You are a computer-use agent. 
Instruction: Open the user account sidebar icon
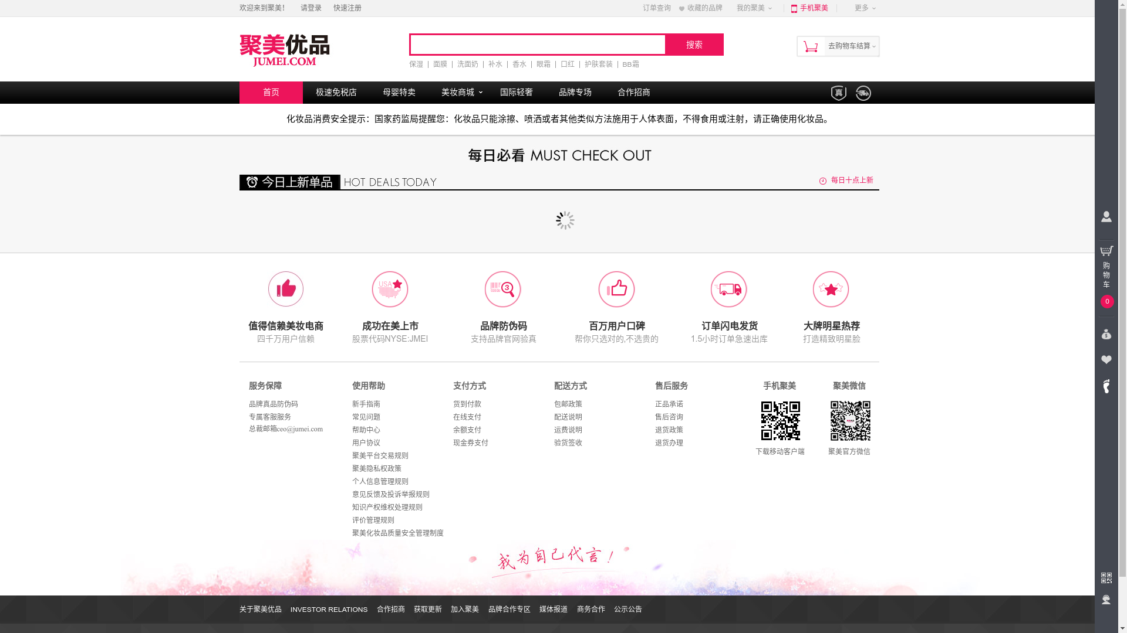1106,217
